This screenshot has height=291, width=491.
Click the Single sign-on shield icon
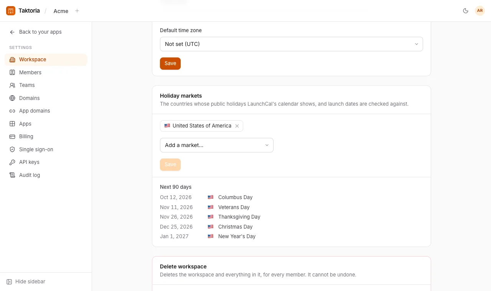(x=12, y=149)
